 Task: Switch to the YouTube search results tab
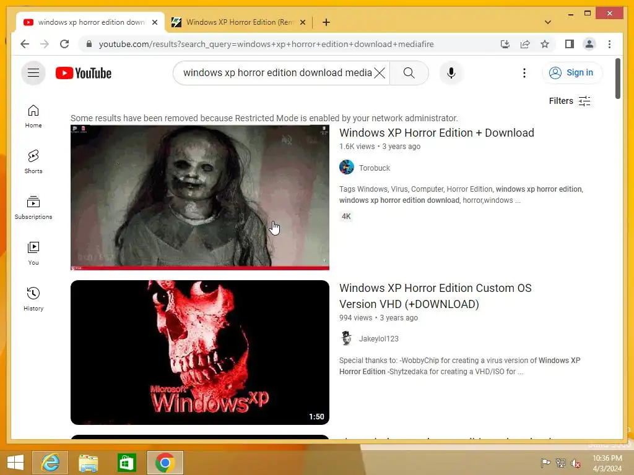90,22
